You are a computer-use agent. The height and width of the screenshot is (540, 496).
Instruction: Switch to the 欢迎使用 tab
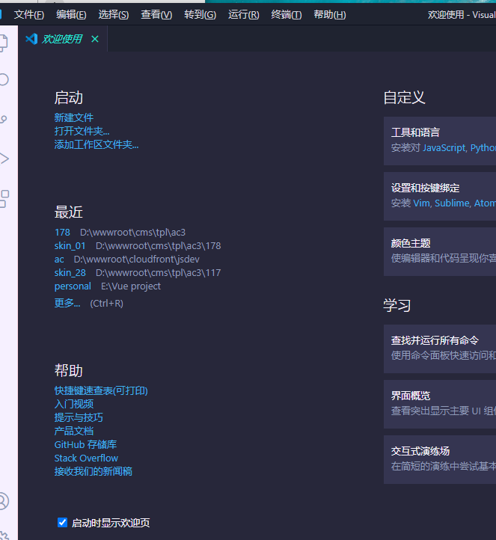(61, 39)
